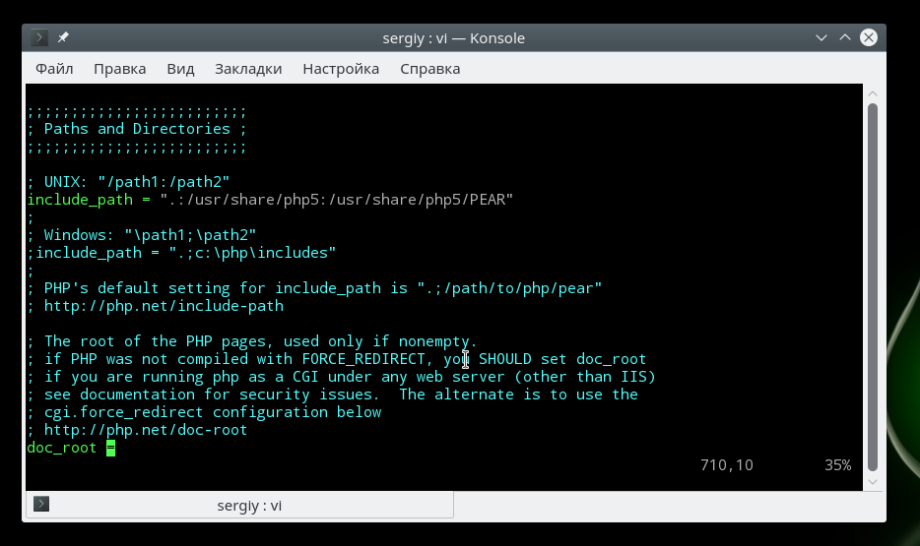Click the commented ;include_path c:\php\includes line
Image resolution: width=920 pixels, height=546 pixels.
(x=181, y=253)
